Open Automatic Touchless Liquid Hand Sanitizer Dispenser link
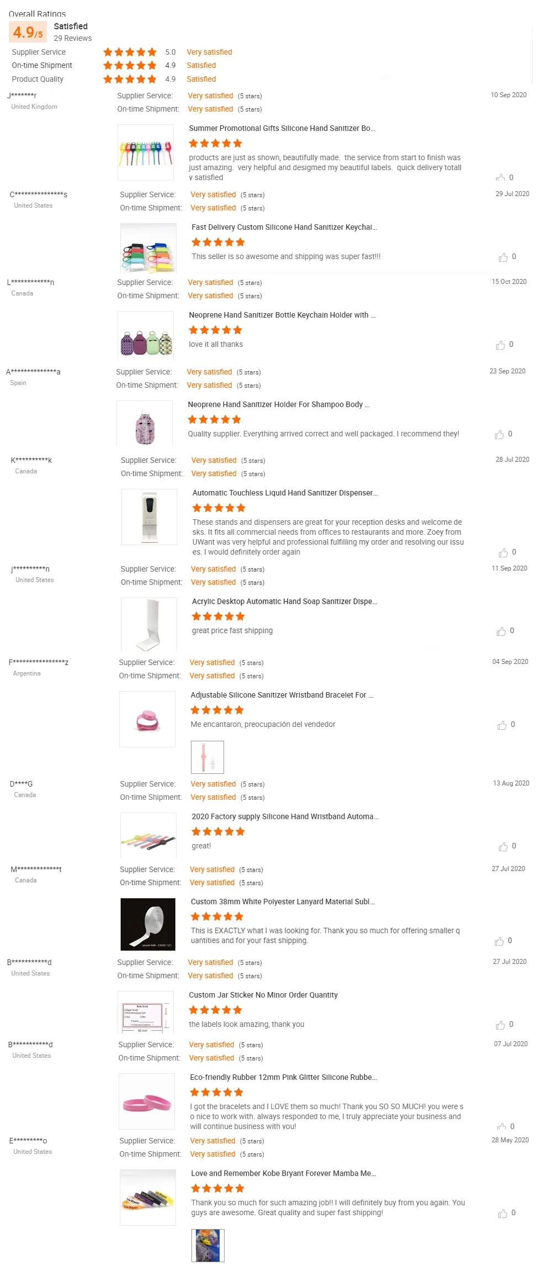This screenshot has width=538, height=1271. click(x=285, y=493)
